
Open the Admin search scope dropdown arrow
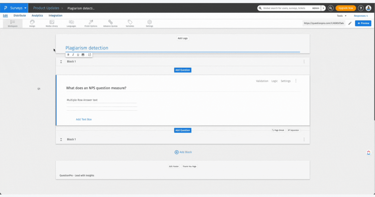point(323,8)
